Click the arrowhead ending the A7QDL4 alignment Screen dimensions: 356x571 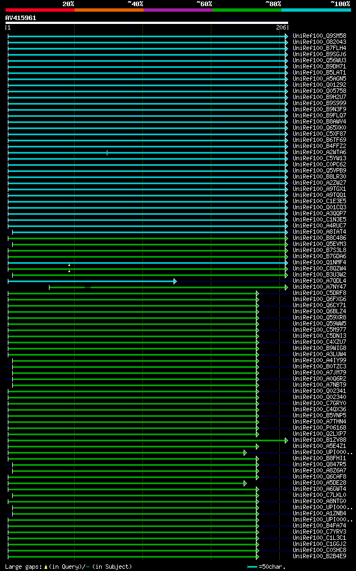175,281
